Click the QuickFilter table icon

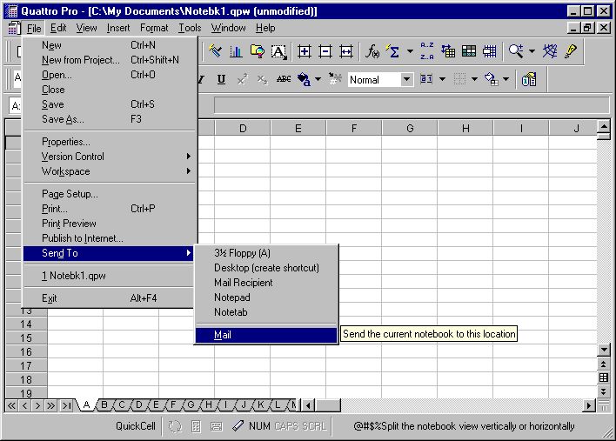(x=448, y=51)
